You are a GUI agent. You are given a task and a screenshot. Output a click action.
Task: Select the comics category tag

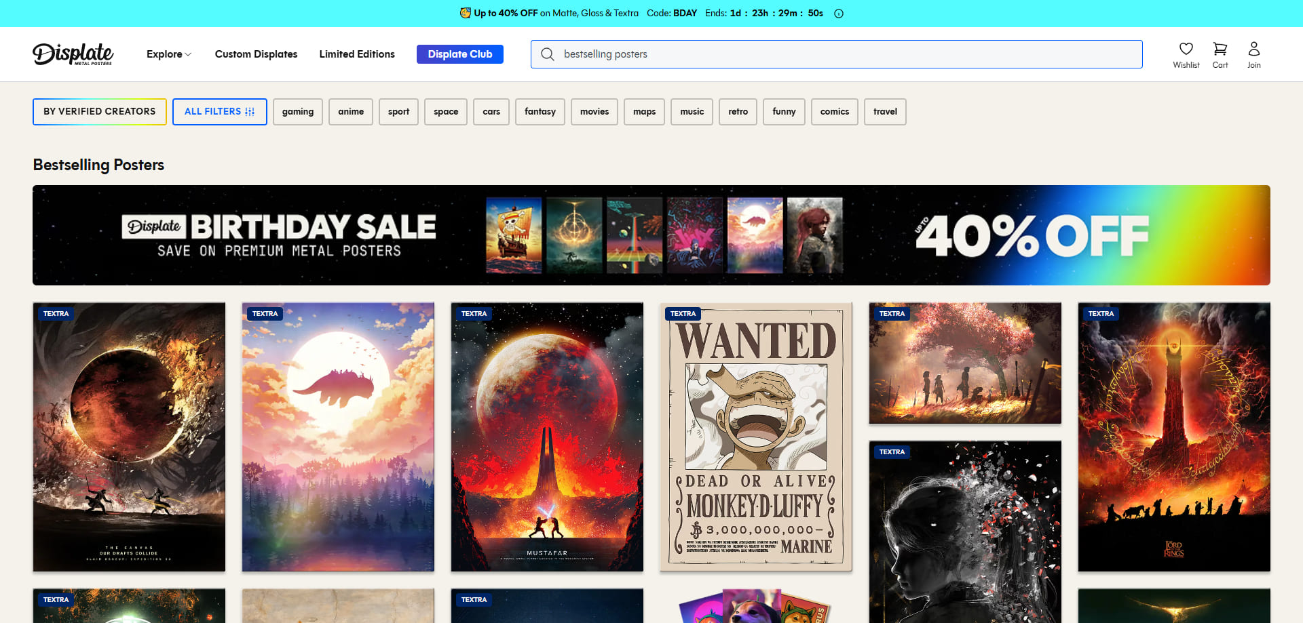(835, 112)
